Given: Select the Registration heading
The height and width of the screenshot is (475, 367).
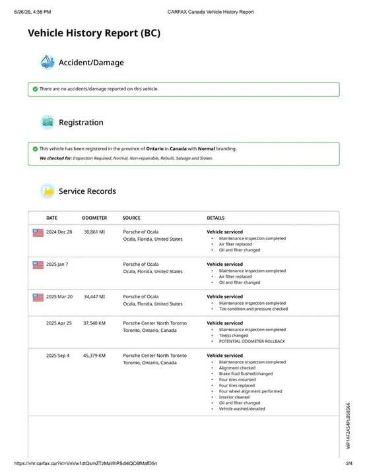Looking at the screenshot, I should 81,123.
